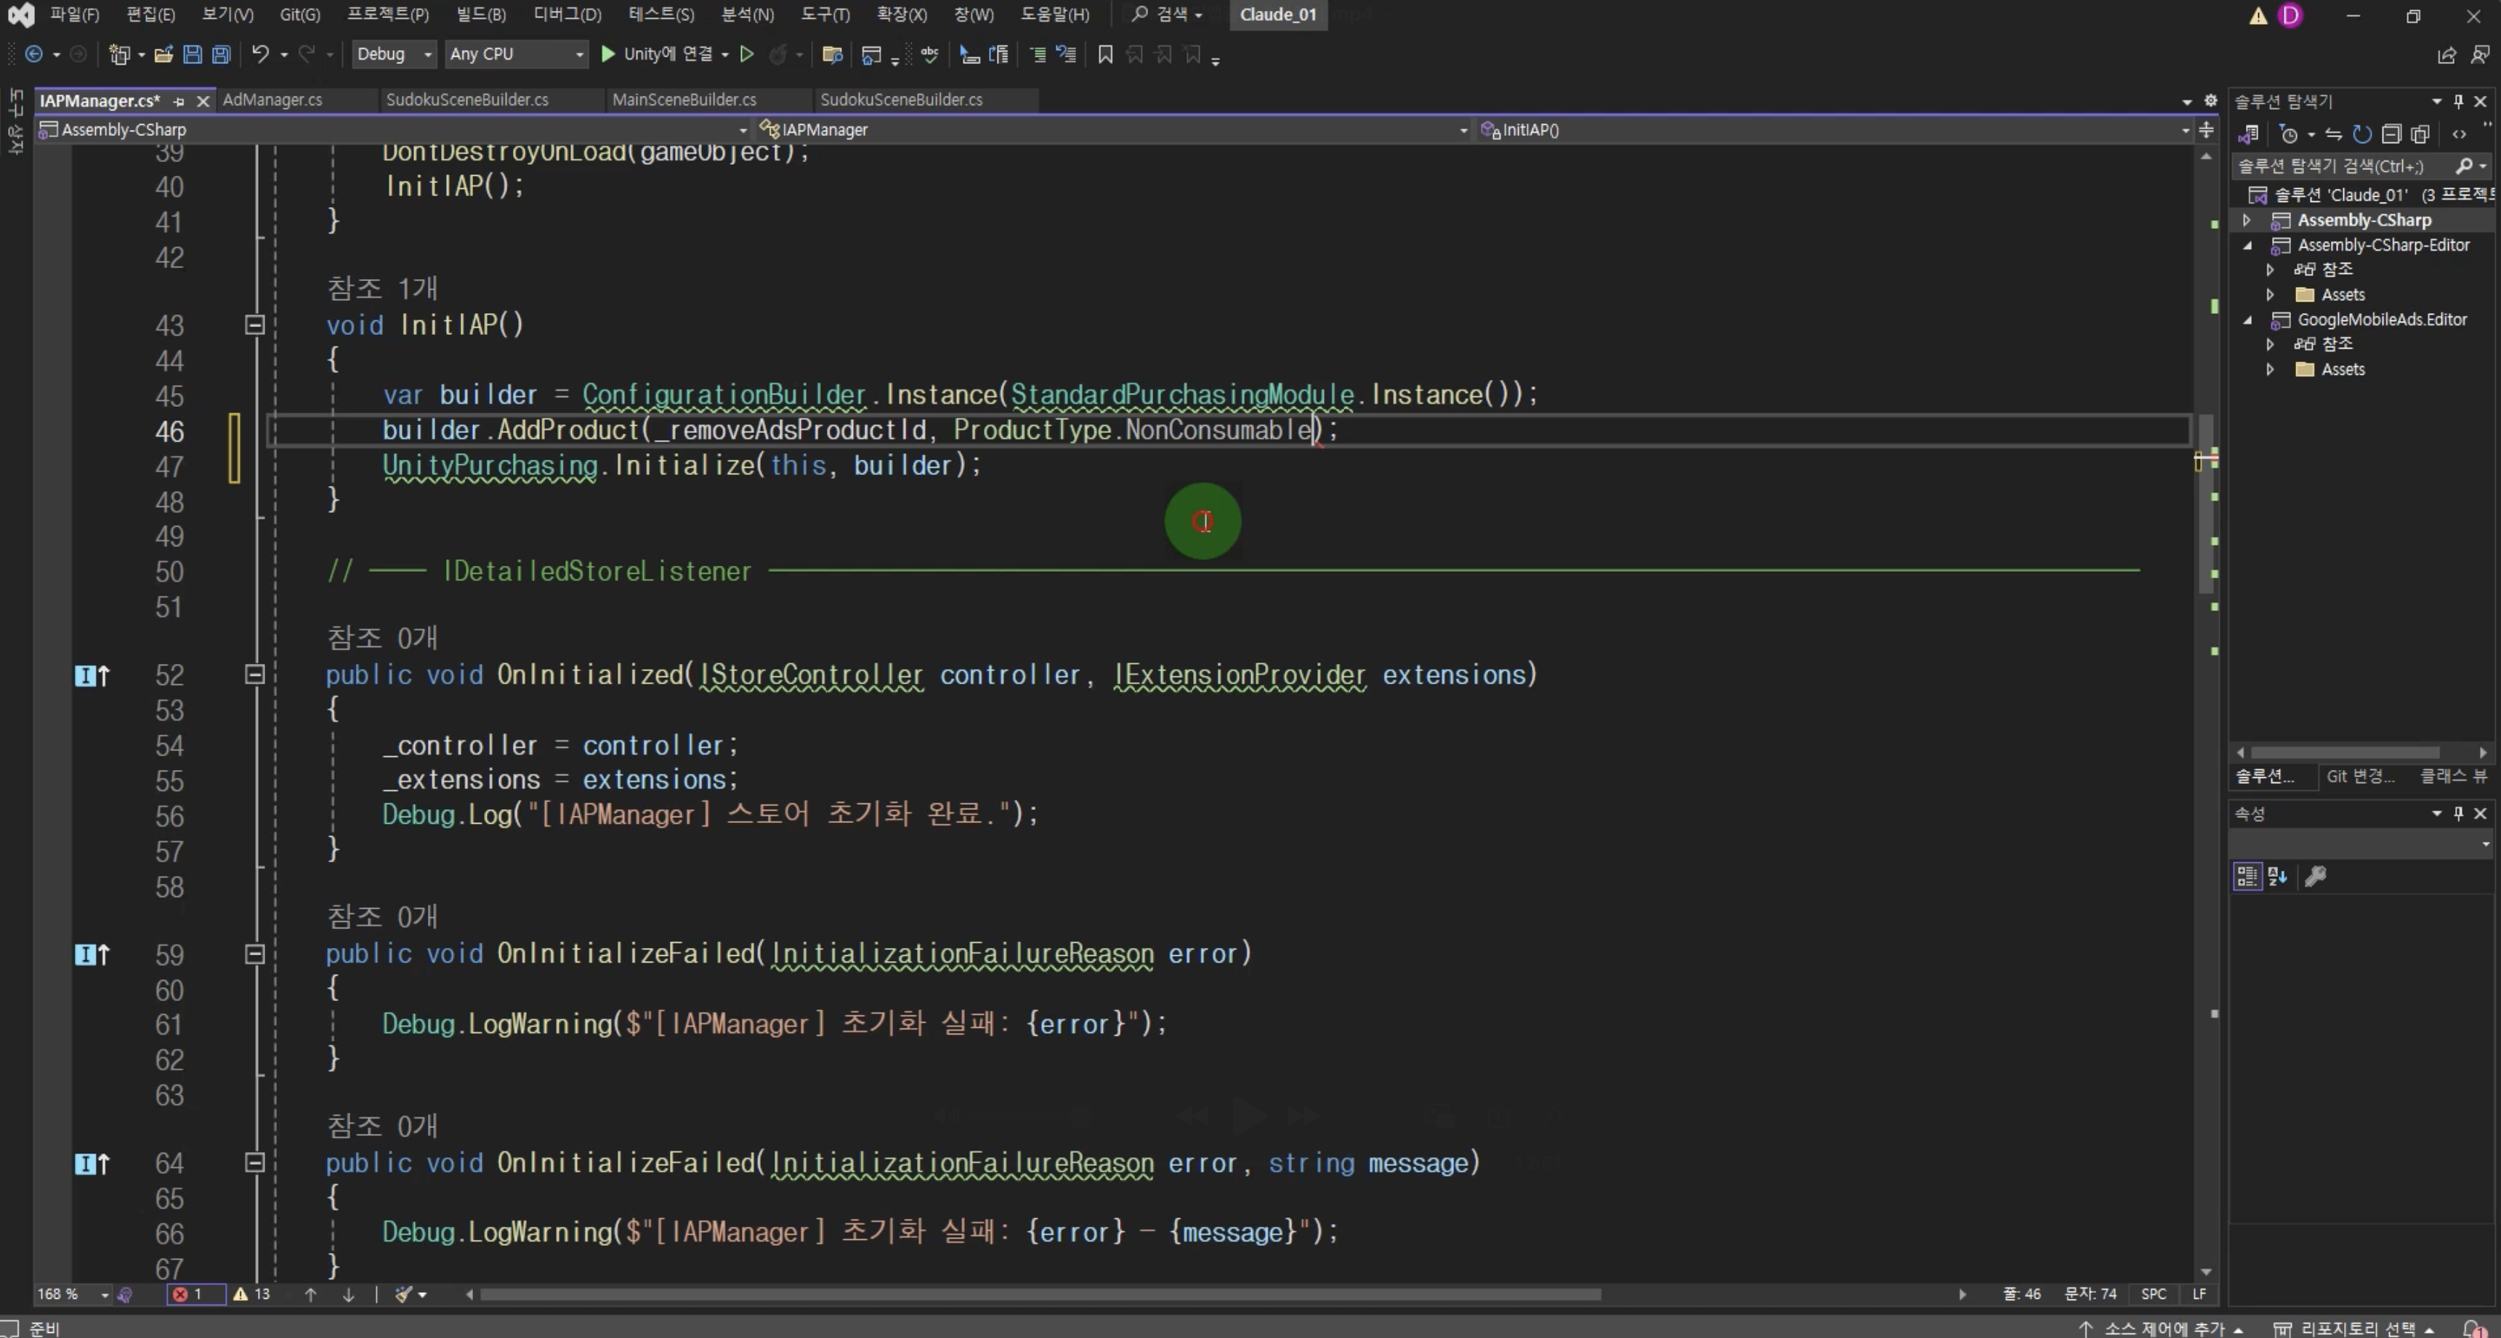The width and height of the screenshot is (2501, 1338).
Task: Sort properties alphabetically
Action: point(2276,876)
